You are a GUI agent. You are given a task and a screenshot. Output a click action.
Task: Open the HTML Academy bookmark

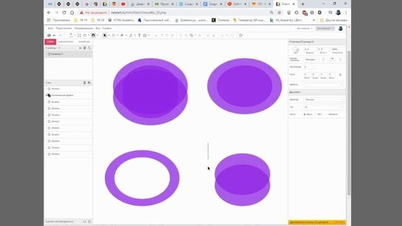pyautogui.click(x=121, y=20)
